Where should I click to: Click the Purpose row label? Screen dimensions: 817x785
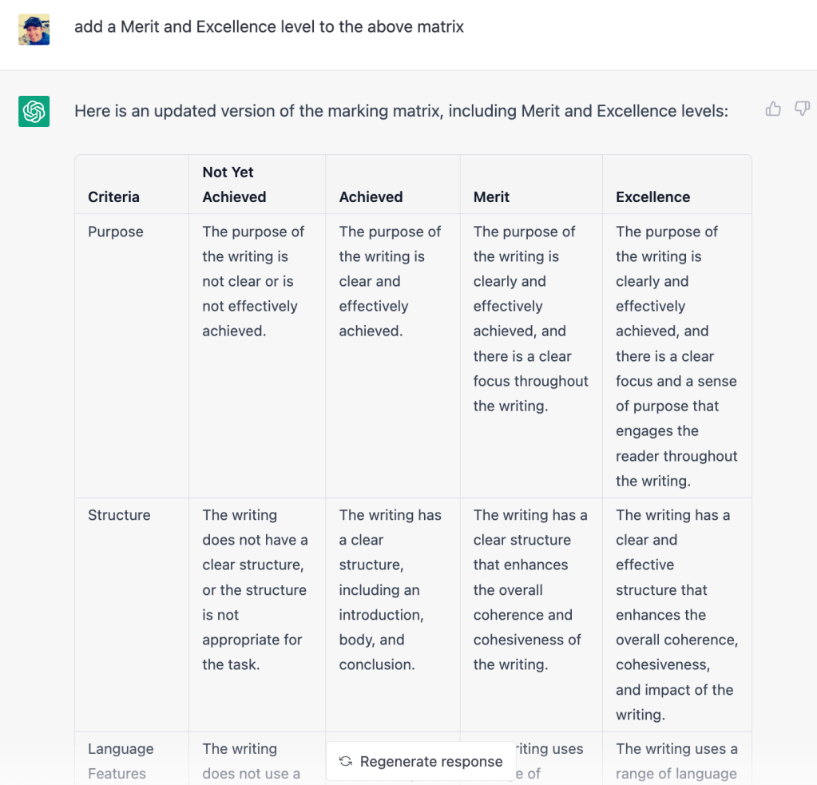click(116, 232)
